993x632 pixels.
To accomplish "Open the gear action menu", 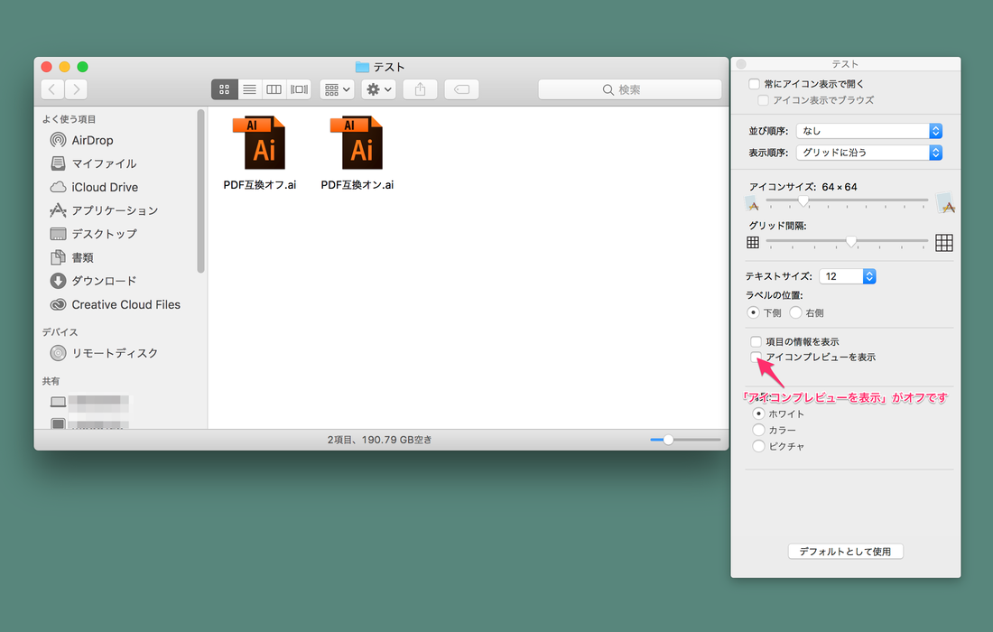I will click(x=379, y=89).
